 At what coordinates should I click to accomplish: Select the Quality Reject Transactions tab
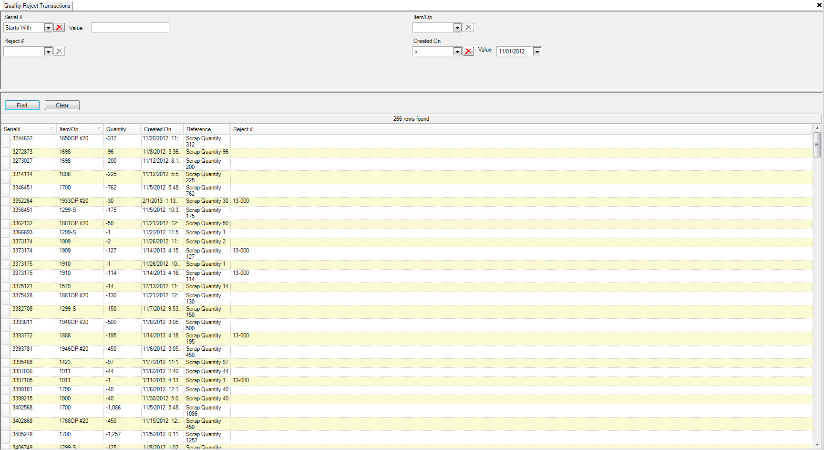pos(37,6)
